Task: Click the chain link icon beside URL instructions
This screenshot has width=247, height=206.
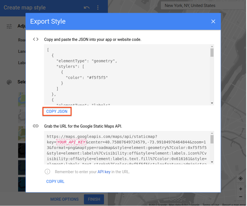Action: (36, 126)
